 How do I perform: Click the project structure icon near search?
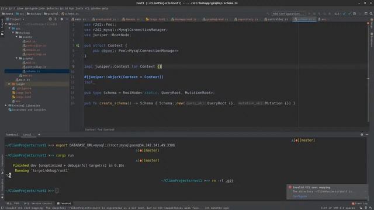point(366,14)
